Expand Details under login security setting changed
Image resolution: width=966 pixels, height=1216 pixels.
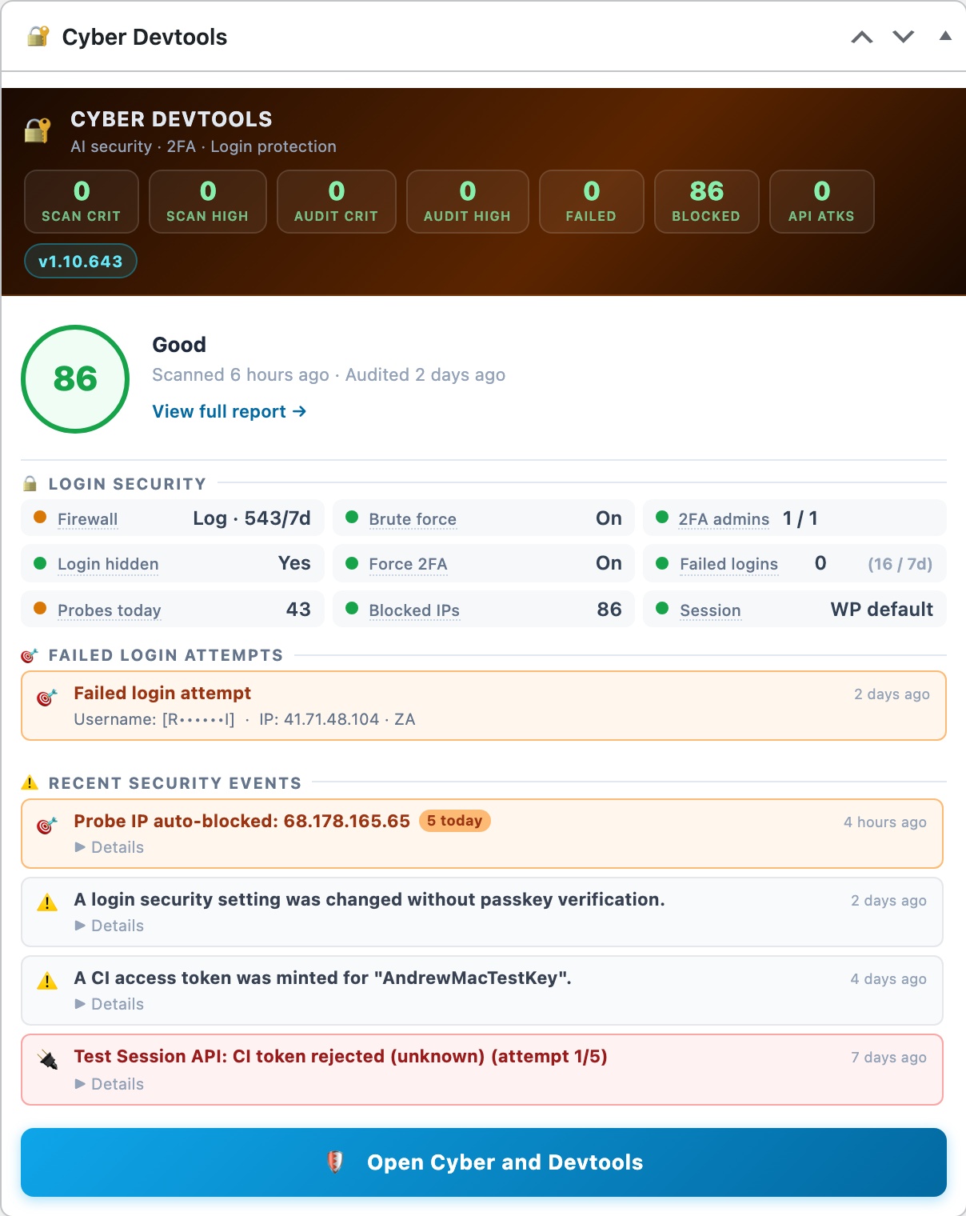[110, 926]
